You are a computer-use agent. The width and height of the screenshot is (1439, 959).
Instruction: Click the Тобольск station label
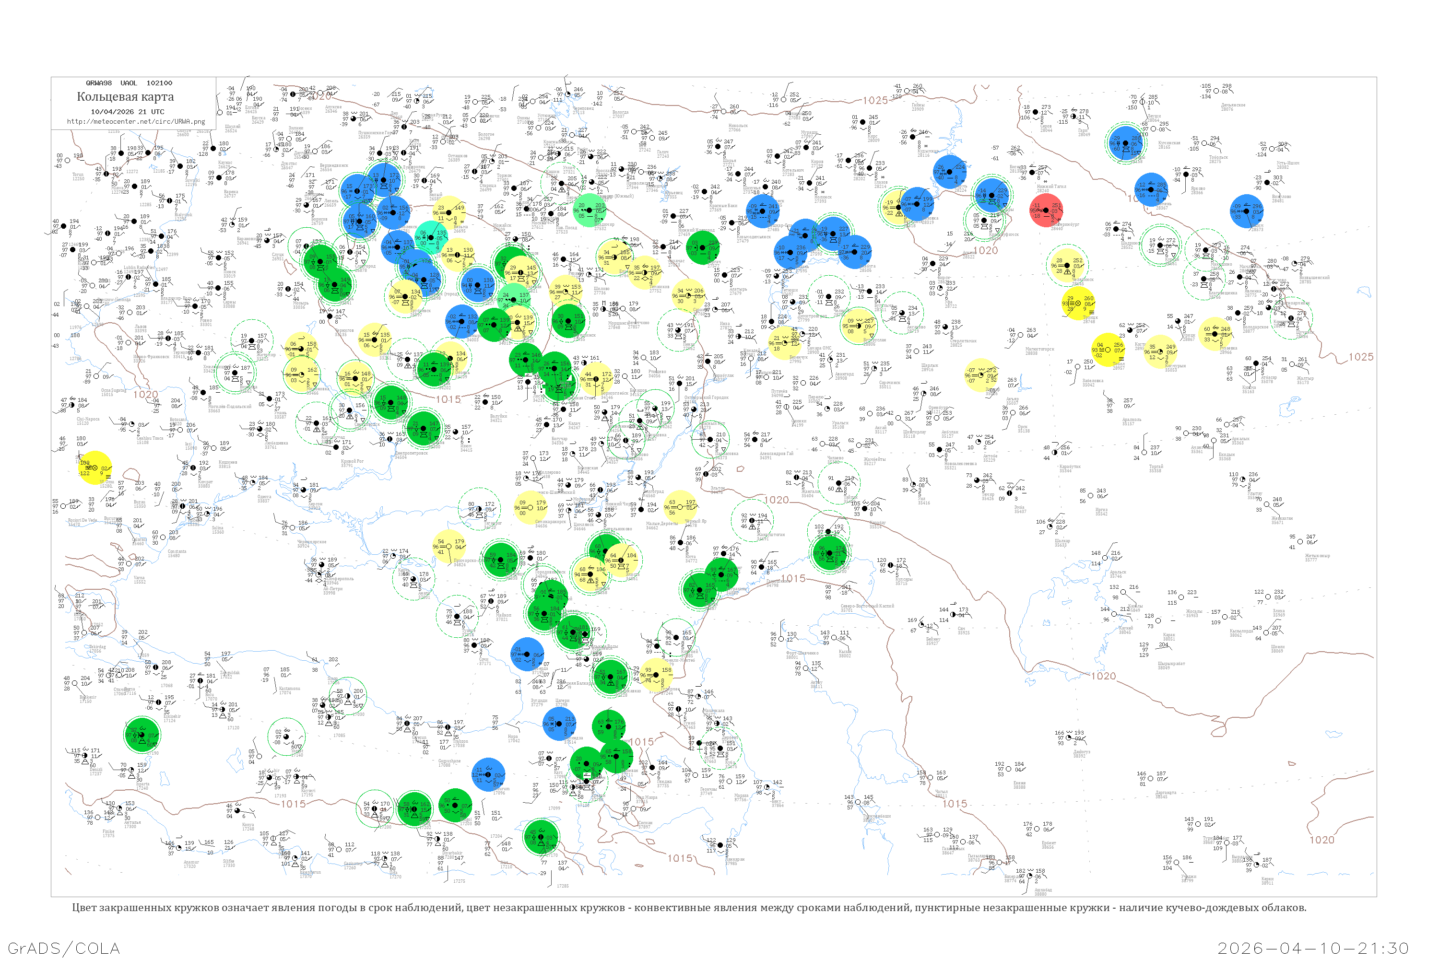1219,157
